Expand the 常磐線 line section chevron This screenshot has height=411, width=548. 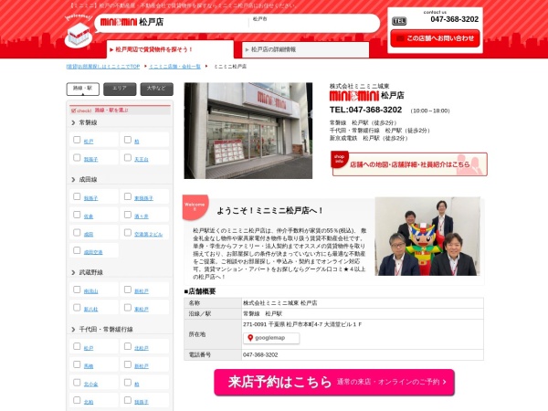pos(73,122)
